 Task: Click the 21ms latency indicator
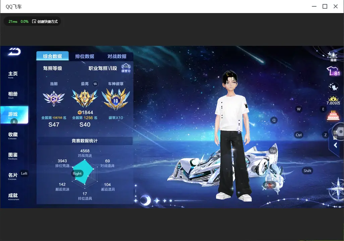13,21
